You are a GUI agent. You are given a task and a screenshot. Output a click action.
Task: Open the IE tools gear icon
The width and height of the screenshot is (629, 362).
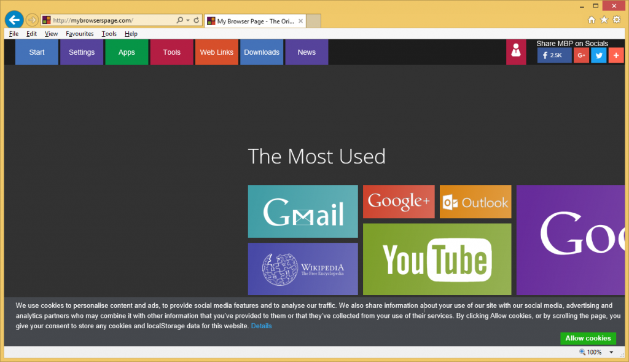point(616,20)
